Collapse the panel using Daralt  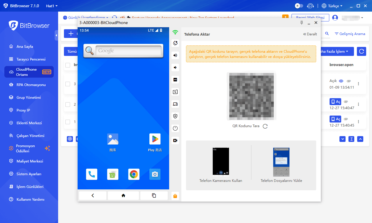[x=310, y=34]
